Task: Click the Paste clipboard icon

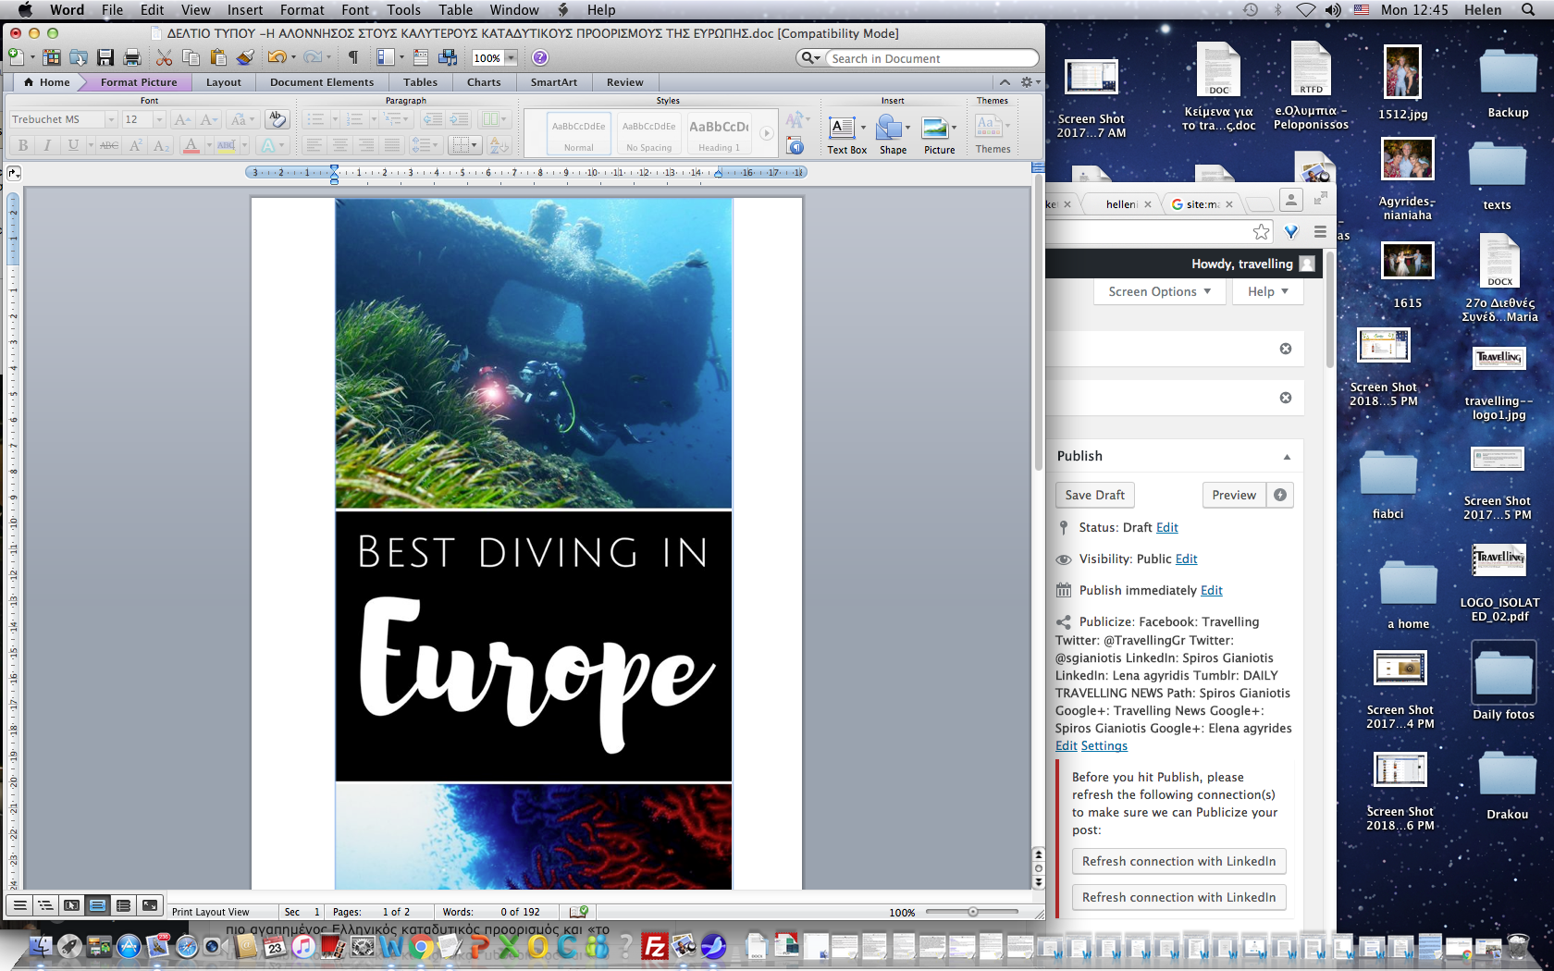Action: pos(217,57)
